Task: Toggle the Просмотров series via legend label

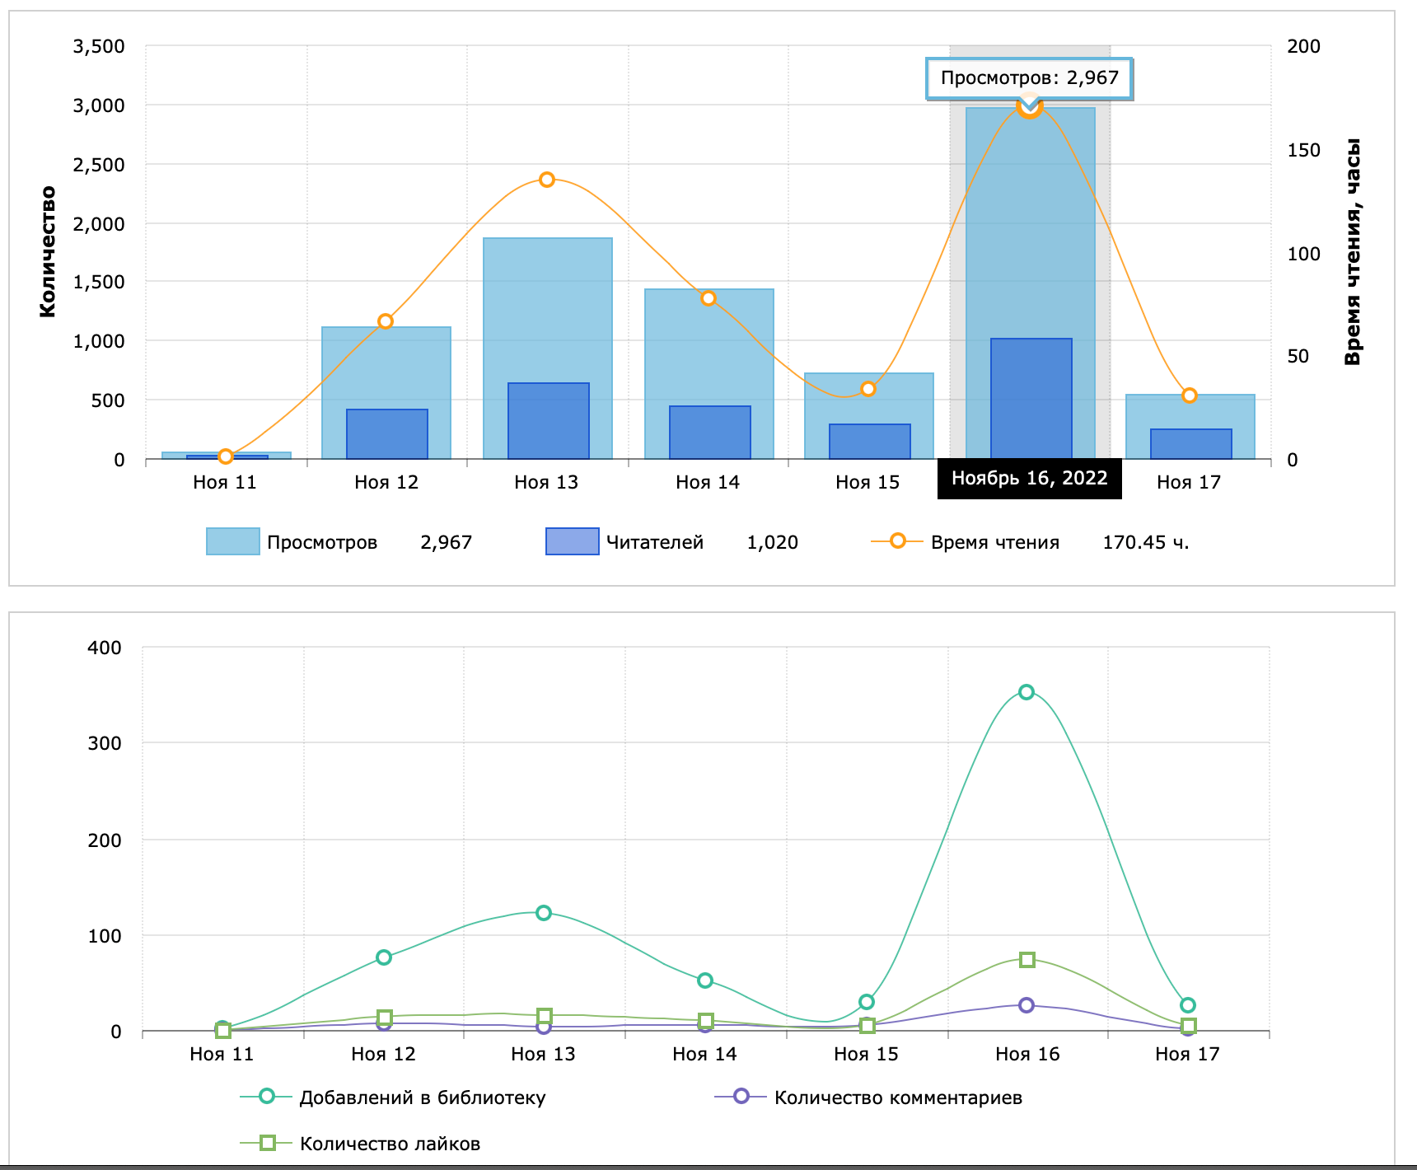Action: (321, 542)
